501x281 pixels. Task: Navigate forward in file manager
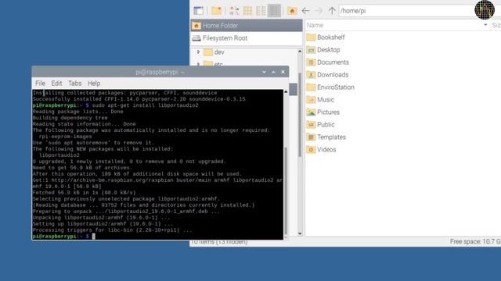click(x=319, y=11)
